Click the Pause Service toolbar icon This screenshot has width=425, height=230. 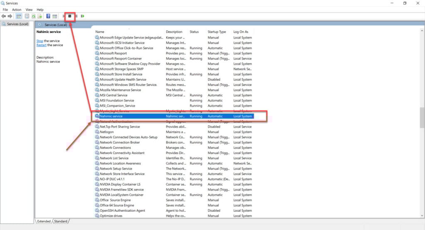(76, 16)
